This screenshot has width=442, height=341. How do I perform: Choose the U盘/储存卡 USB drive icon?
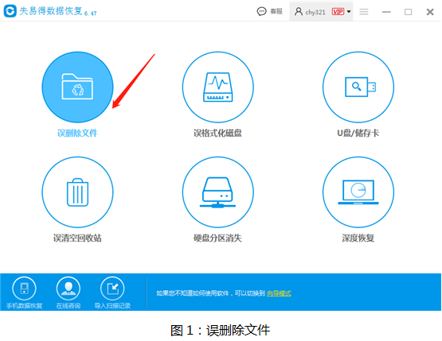(x=358, y=87)
